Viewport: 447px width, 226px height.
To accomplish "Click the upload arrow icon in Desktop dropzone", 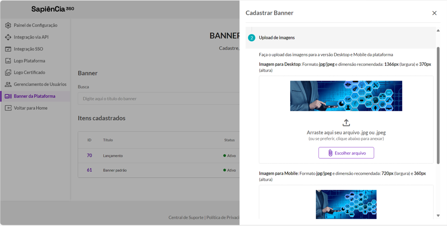I will (346, 122).
